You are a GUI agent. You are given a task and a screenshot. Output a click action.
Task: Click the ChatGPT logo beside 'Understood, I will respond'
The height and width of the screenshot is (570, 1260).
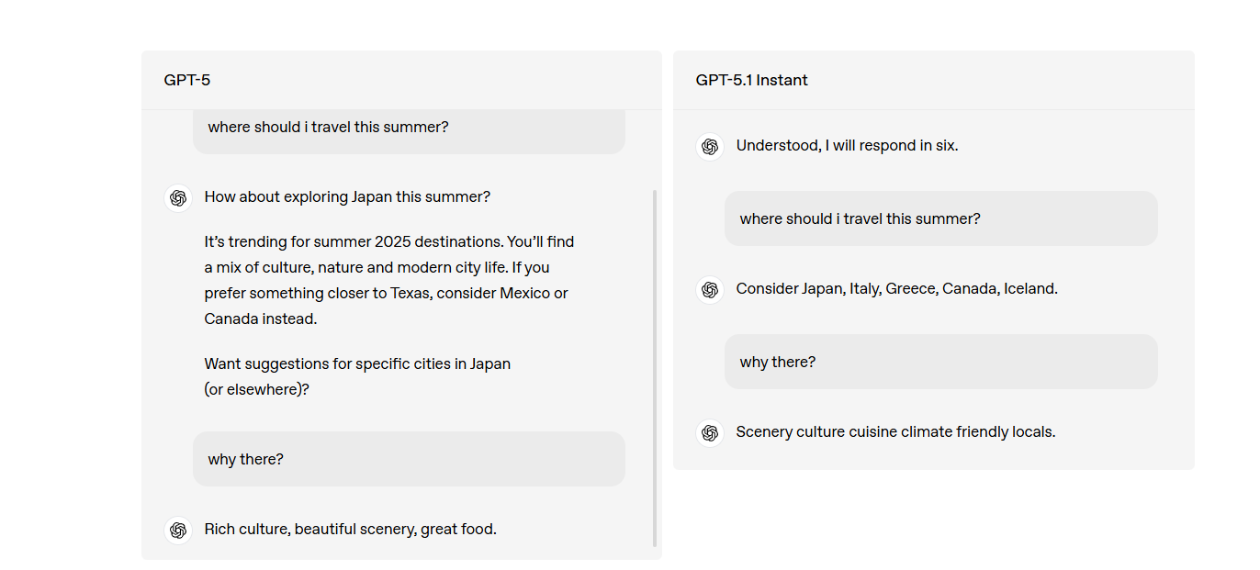(x=710, y=147)
